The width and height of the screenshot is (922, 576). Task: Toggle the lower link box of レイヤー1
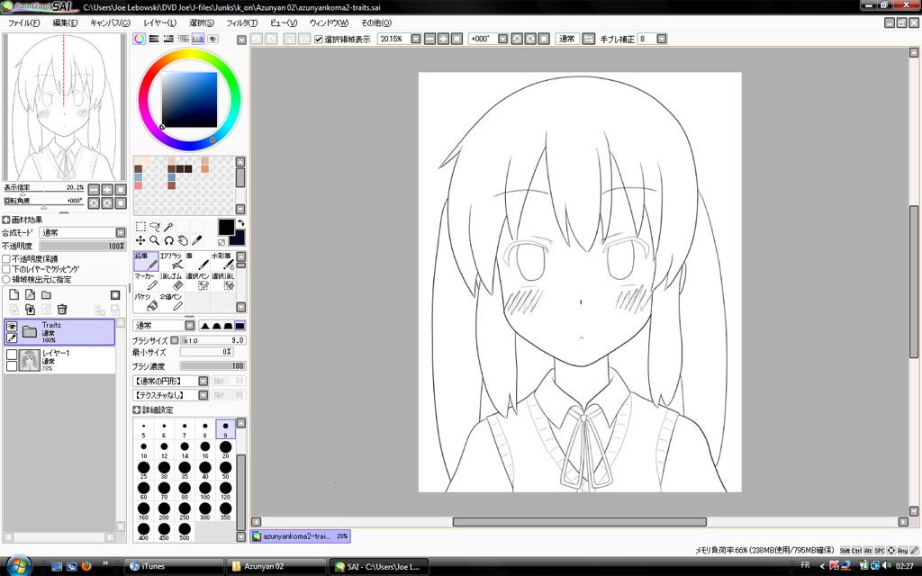(x=11, y=366)
